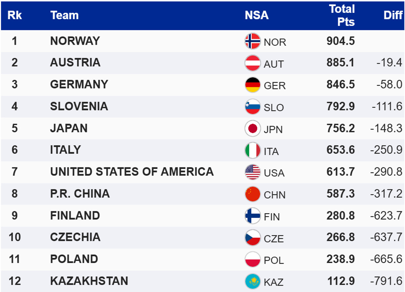
Task: Open the UNITED STATES OF AMERICA team
Action: coord(132,172)
